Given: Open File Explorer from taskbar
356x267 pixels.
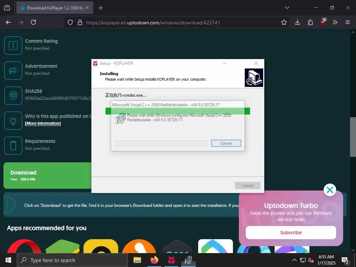Looking at the screenshot, I should tap(137, 260).
